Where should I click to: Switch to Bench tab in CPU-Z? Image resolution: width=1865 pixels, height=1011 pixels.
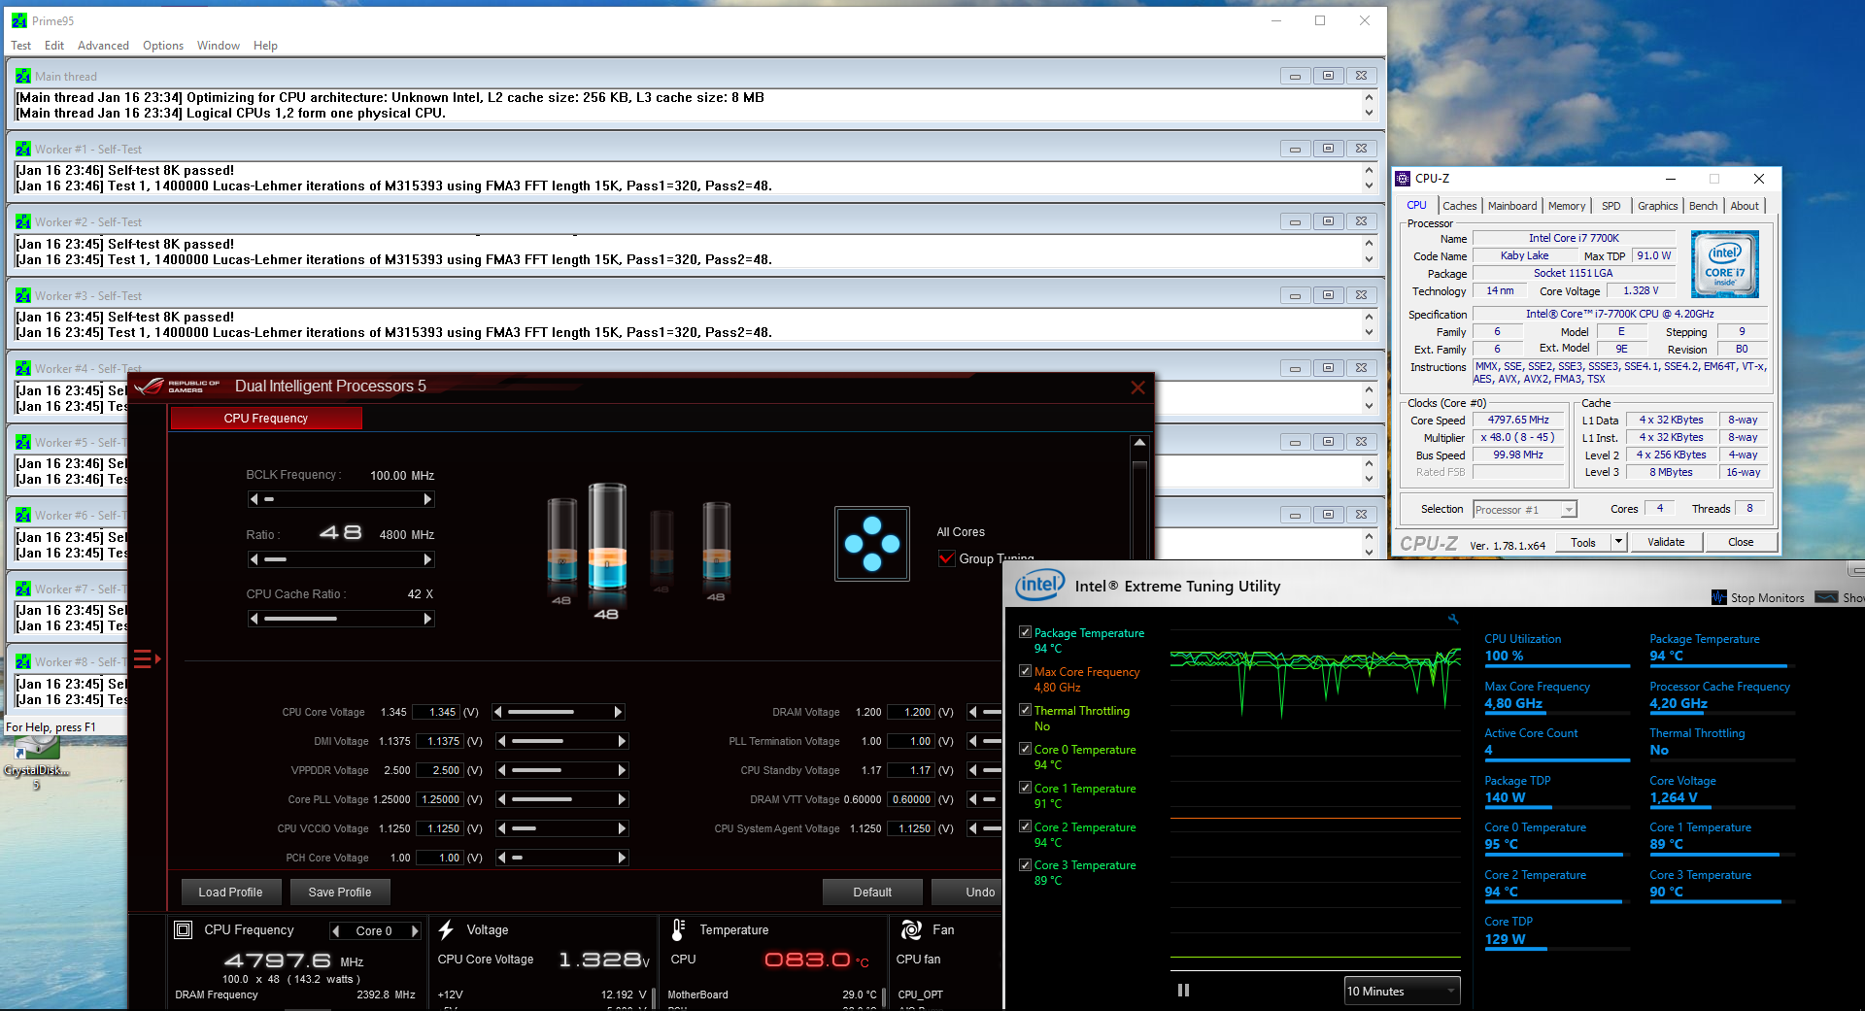pos(1703,206)
